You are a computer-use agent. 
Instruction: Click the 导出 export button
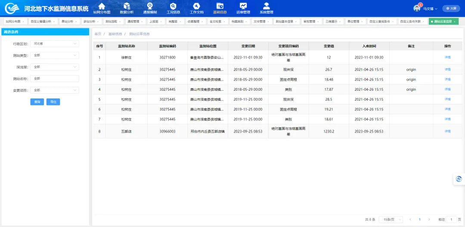(53, 102)
